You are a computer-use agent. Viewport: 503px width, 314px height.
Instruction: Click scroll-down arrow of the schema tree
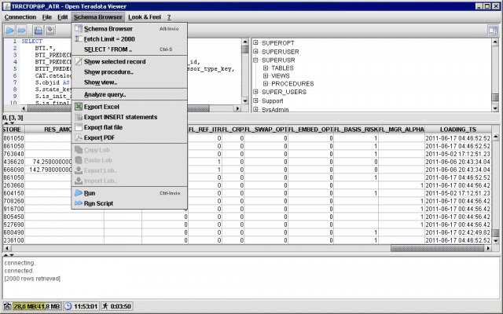click(x=495, y=108)
